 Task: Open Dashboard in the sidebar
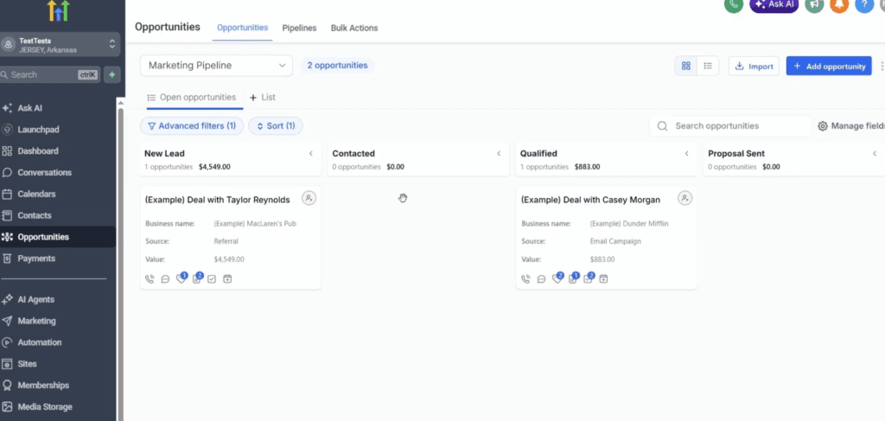(x=38, y=151)
